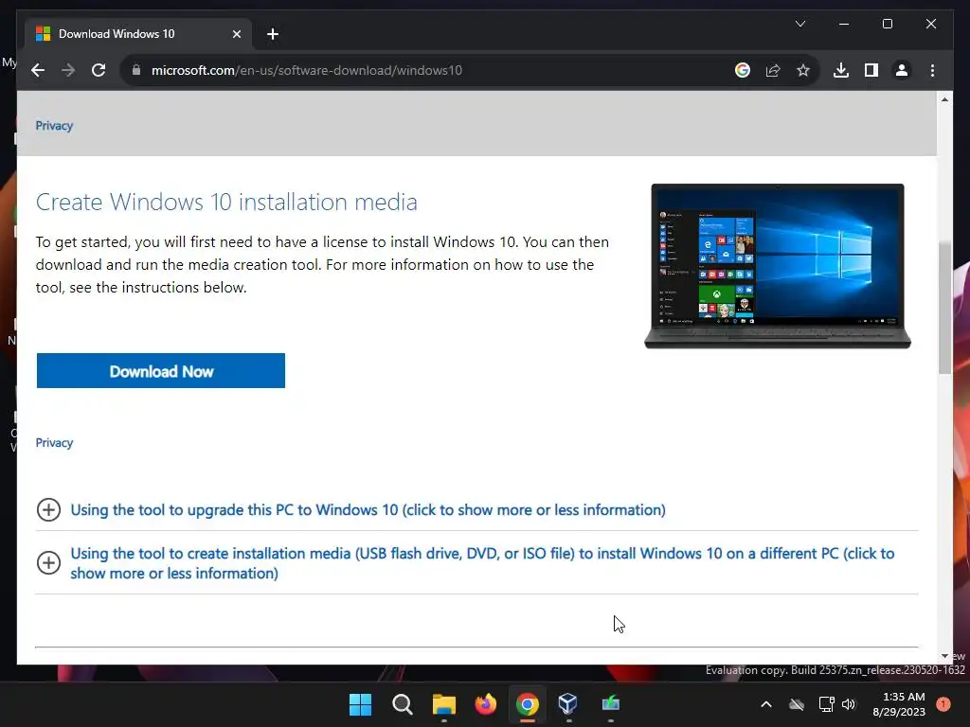
Task: Reload the Microsoft download page
Action: tap(99, 70)
